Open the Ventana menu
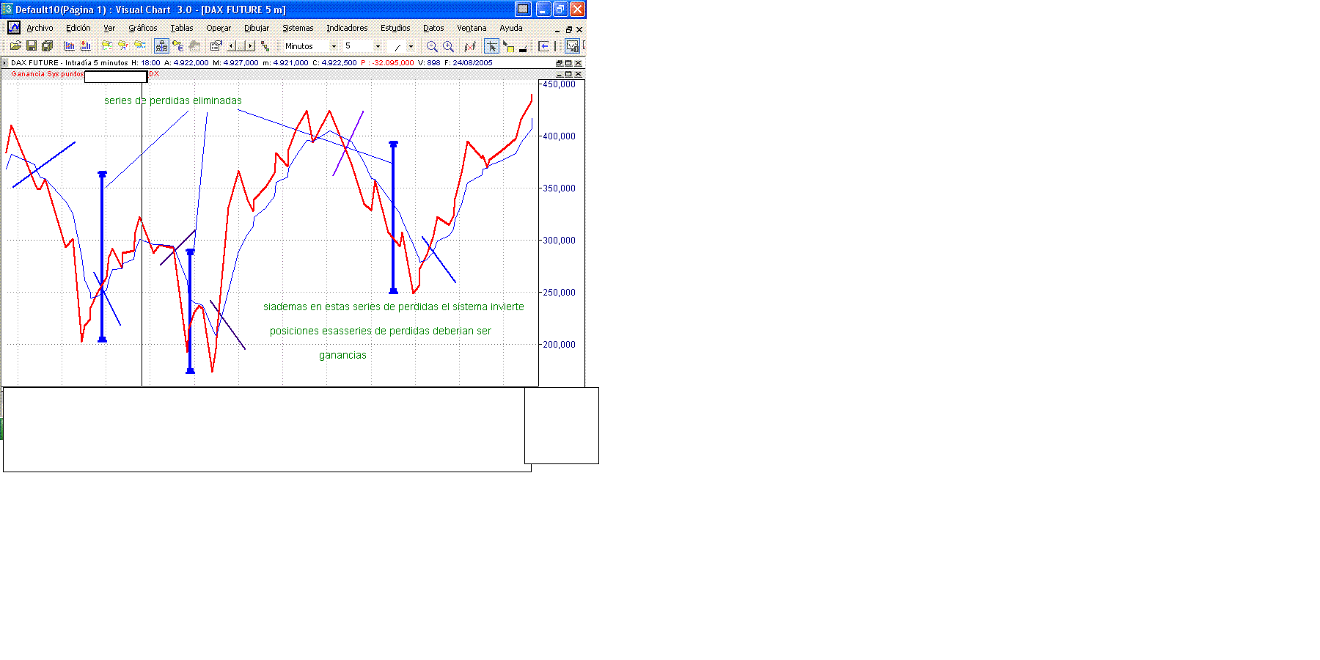 coord(472,28)
